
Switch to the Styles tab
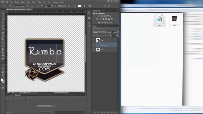103,11
